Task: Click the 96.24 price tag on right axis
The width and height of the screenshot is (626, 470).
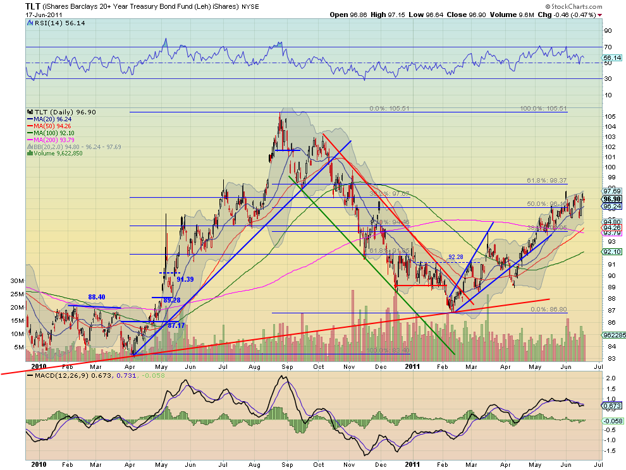Action: [x=611, y=207]
